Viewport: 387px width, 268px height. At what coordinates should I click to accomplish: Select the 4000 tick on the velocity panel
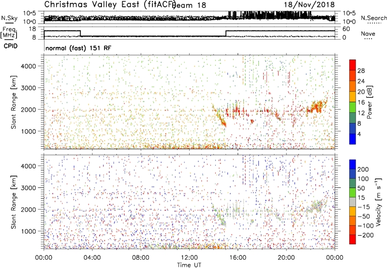(x=29, y=166)
